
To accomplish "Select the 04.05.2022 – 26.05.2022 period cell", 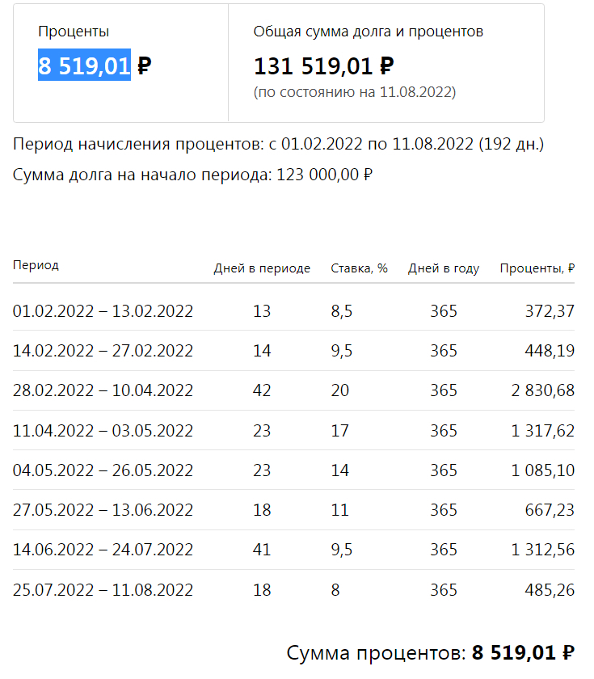I will [103, 470].
